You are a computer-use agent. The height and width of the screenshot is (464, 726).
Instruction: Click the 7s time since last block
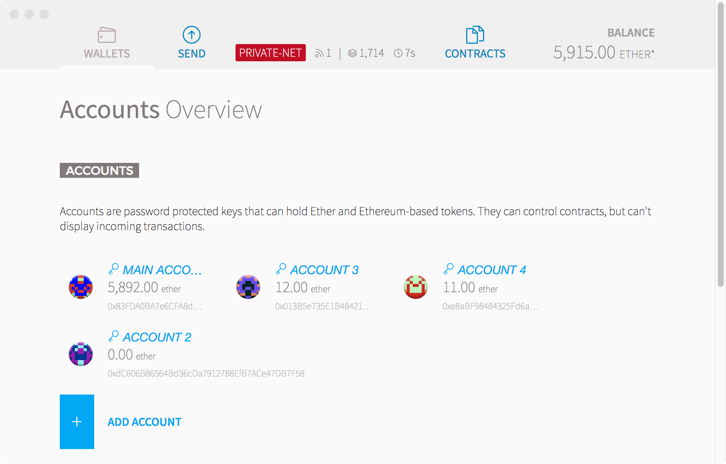point(410,53)
